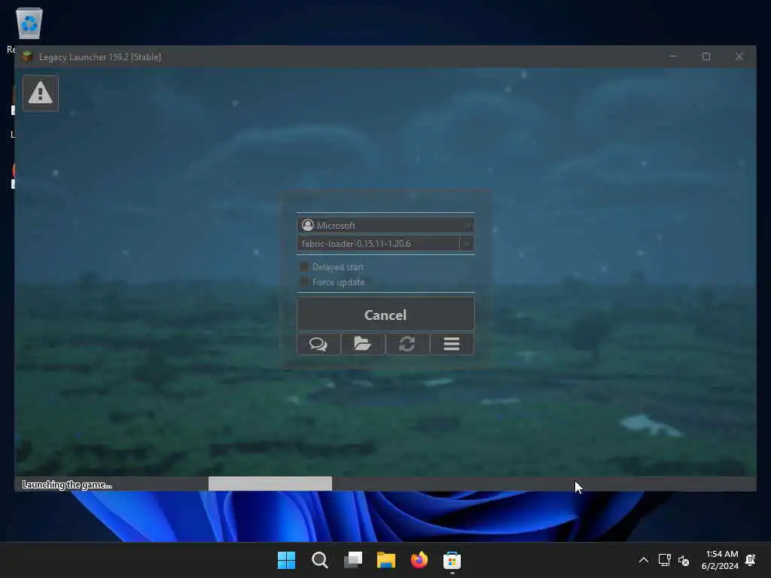Click the warning triangle icon in the launcher
Viewport: 771px width, 578px height.
pyautogui.click(x=41, y=93)
